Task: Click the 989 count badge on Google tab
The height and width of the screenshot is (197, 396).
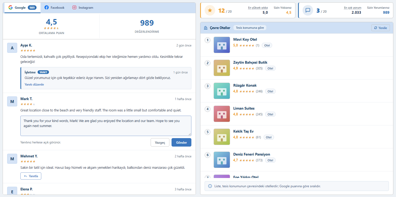Action: pos(33,8)
